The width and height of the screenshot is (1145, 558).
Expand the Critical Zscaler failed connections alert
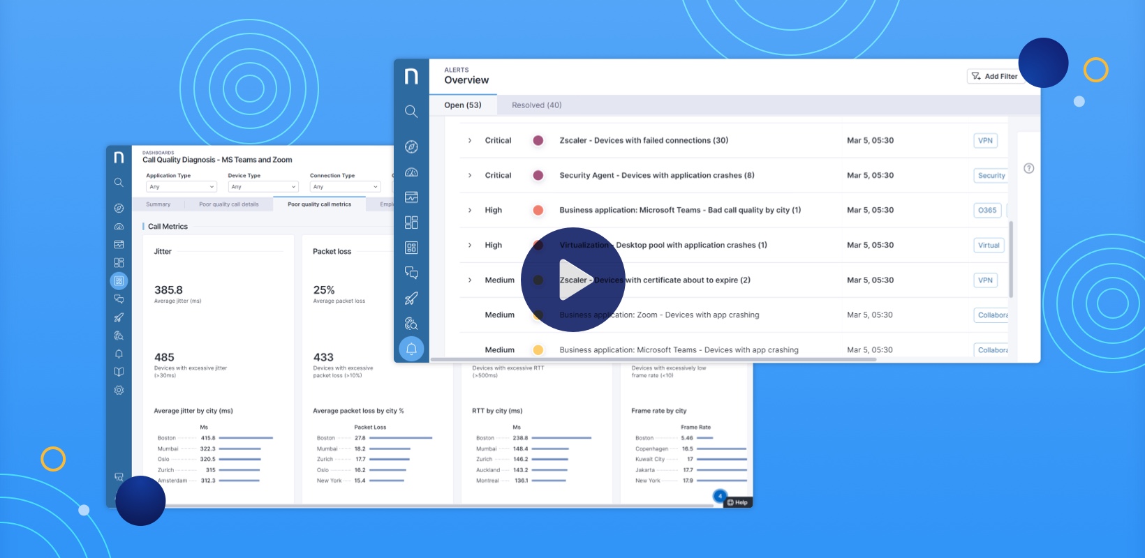click(x=470, y=141)
